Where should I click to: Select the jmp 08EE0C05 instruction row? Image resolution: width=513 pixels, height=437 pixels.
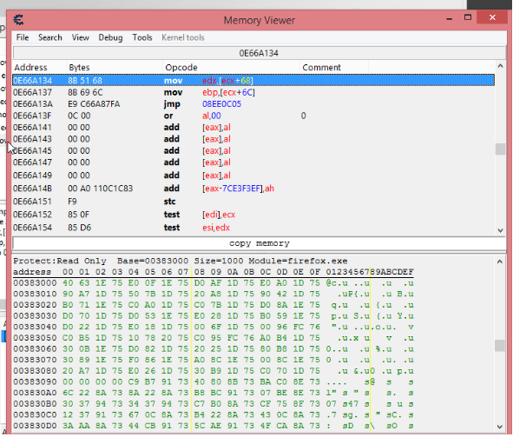253,104
